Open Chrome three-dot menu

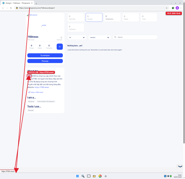181,8
